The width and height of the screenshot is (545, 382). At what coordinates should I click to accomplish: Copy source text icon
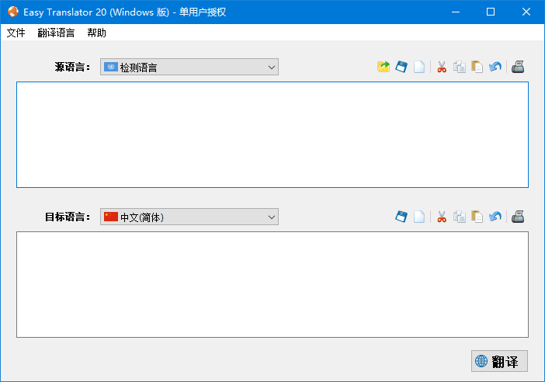click(460, 67)
